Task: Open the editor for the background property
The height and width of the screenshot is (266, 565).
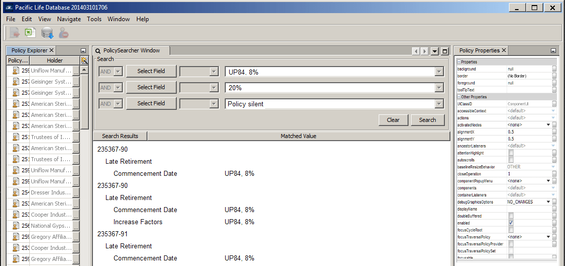Action: [x=554, y=69]
